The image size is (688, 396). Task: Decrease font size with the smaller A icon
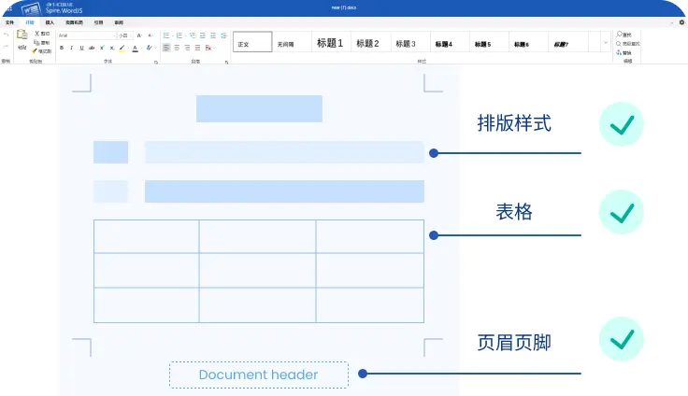(x=150, y=35)
